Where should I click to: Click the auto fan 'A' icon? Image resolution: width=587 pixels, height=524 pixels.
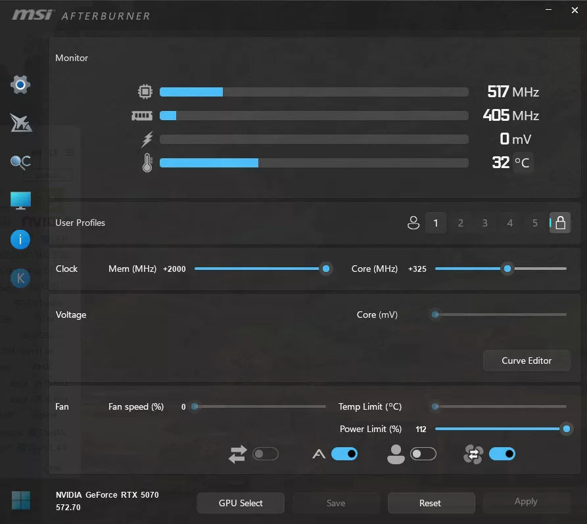click(x=319, y=454)
